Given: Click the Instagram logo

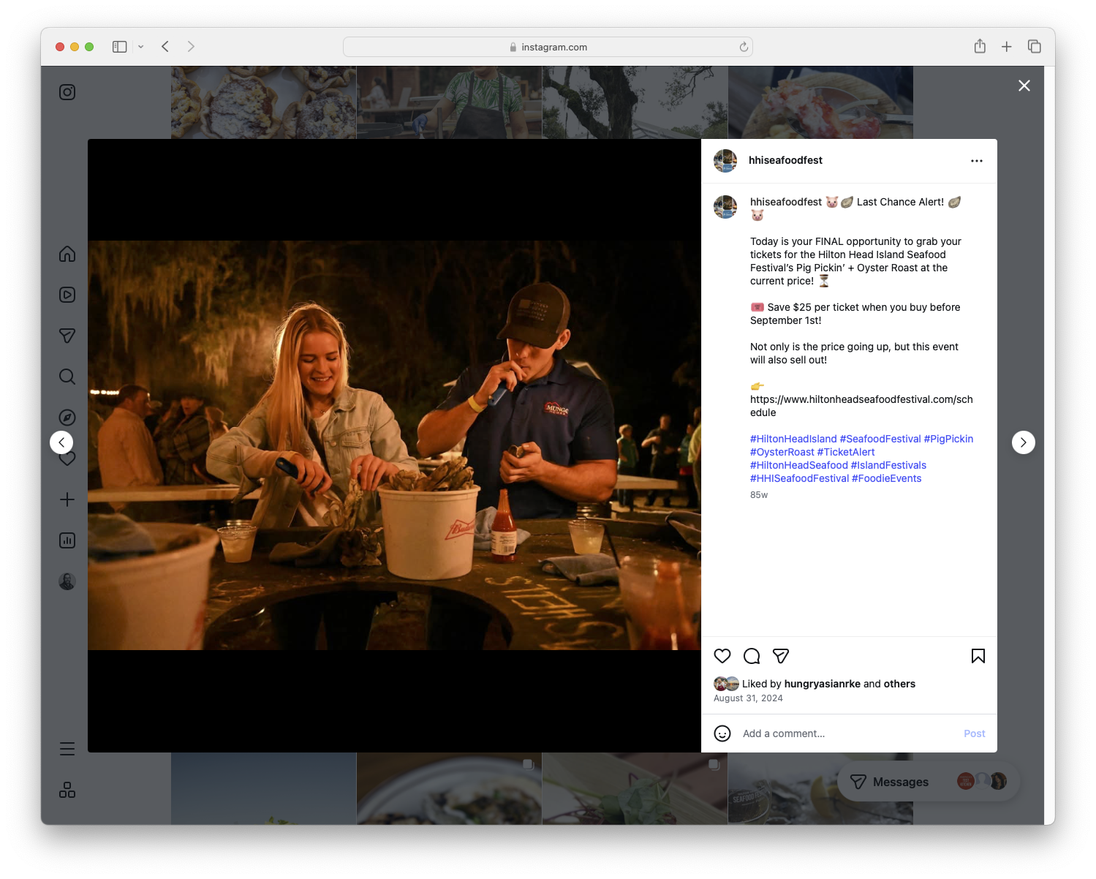Looking at the screenshot, I should [67, 92].
